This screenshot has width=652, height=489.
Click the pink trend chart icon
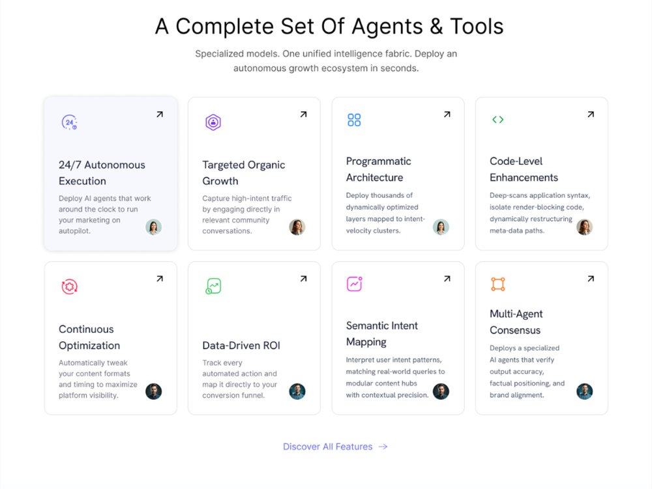tap(355, 284)
